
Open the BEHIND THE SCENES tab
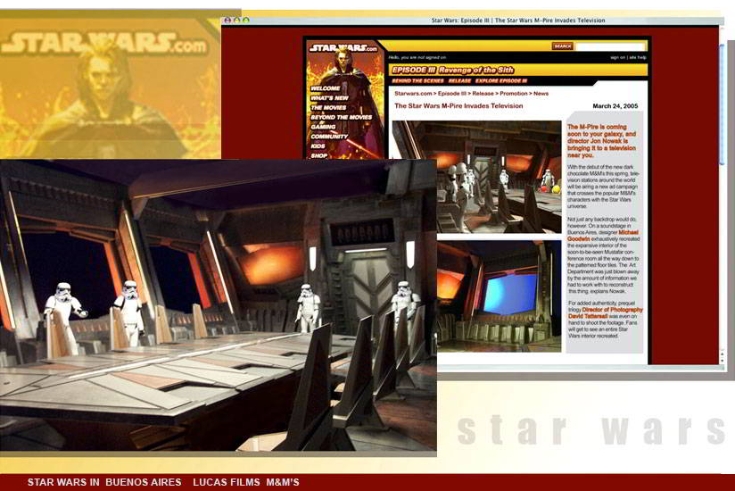click(x=417, y=80)
